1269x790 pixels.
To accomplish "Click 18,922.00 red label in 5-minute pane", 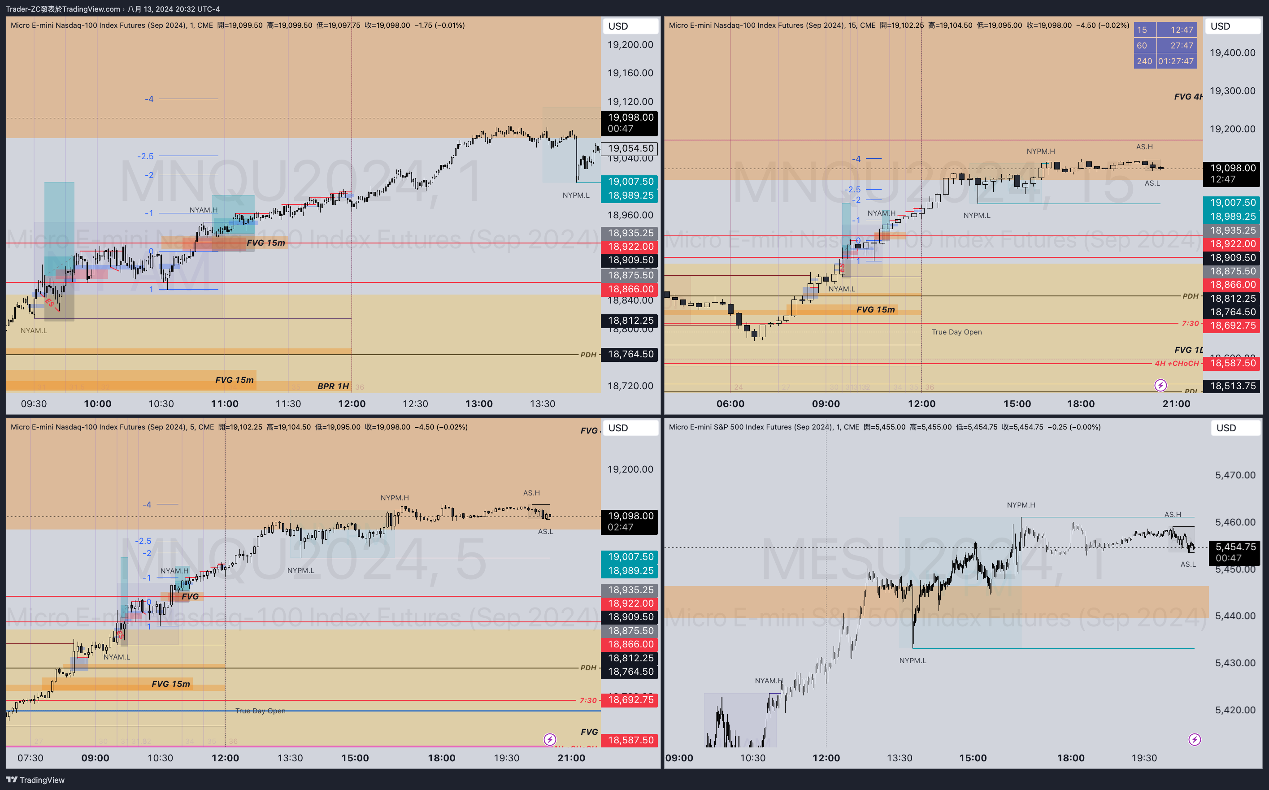I will [x=630, y=603].
